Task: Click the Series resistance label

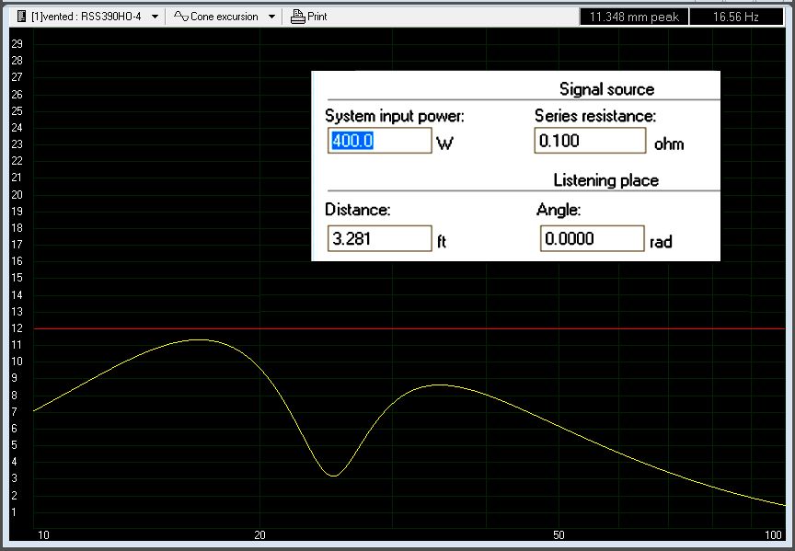Action: tap(595, 116)
